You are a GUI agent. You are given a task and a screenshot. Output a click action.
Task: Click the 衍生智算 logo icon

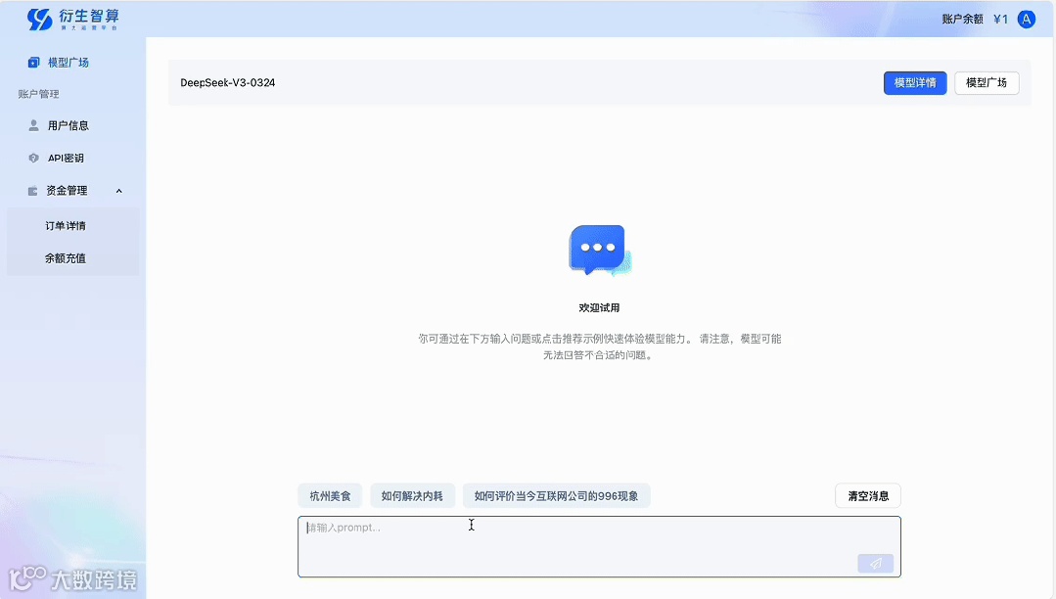tap(40, 19)
